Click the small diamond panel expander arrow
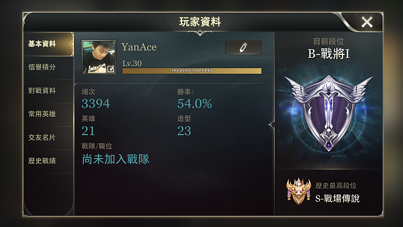The height and width of the screenshot is (227, 403). [x=271, y=125]
